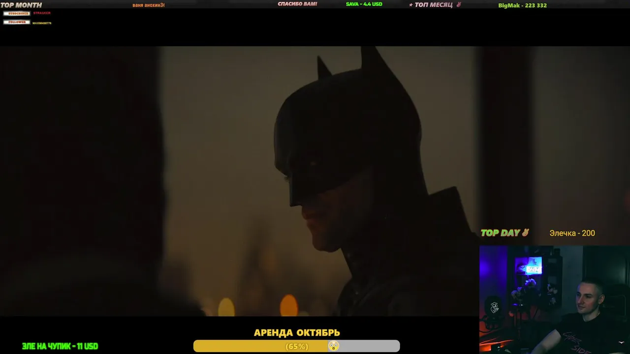630x354 pixels.
Task: Click the 'TOP DAY' label
Action: coord(501,233)
